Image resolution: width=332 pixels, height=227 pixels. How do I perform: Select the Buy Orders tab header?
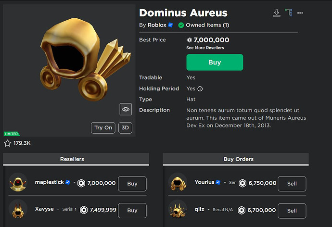point(235,159)
